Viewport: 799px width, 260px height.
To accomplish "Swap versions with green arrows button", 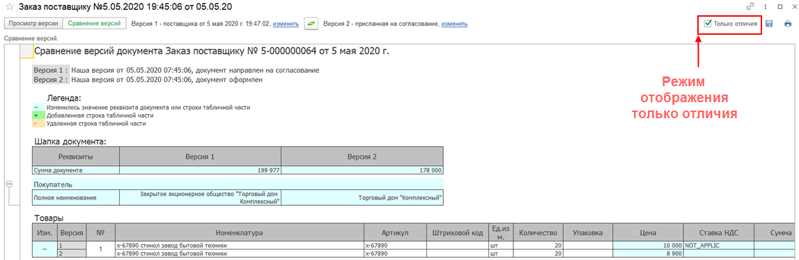I will (x=311, y=24).
